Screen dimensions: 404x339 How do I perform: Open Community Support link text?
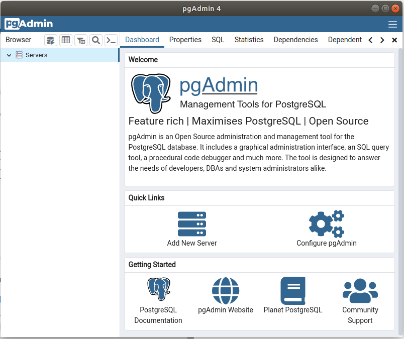[x=360, y=315]
